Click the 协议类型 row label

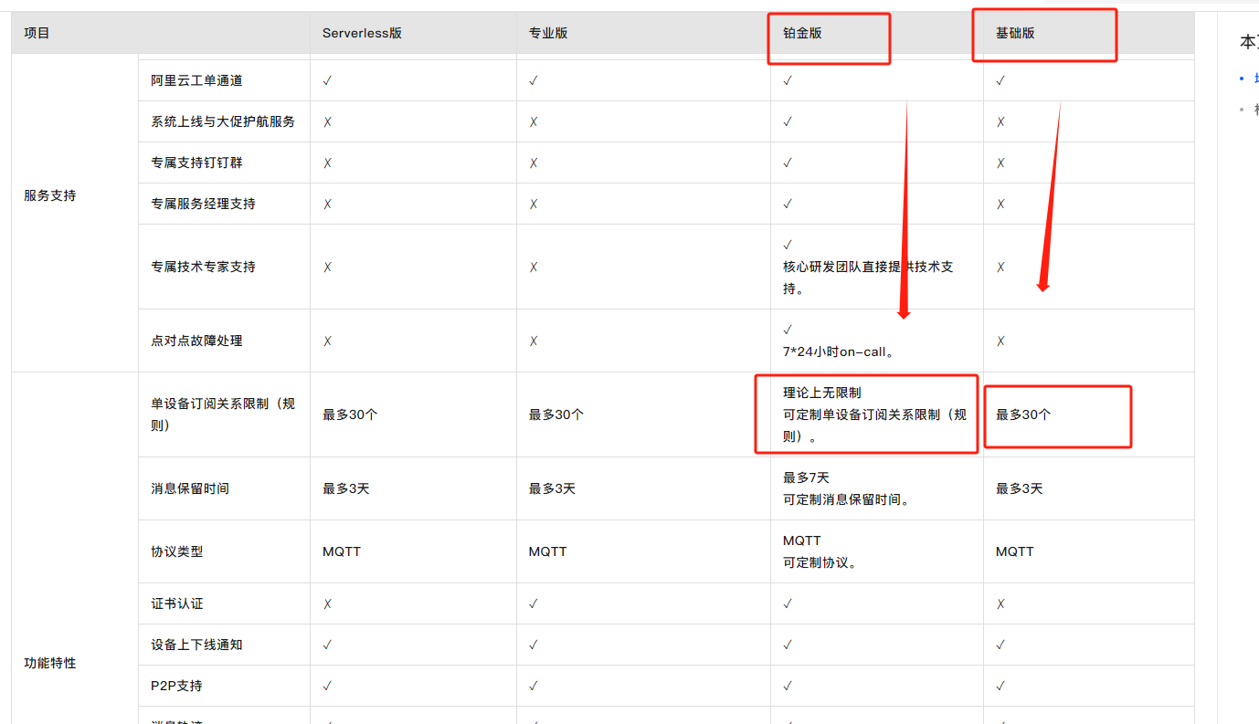pos(177,551)
